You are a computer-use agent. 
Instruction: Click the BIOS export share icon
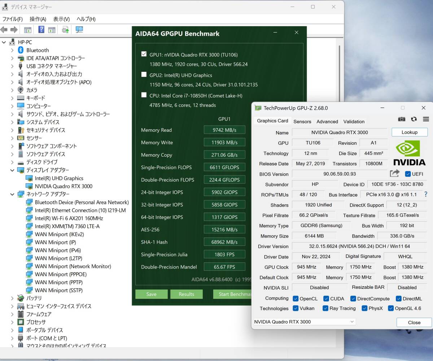click(x=395, y=174)
